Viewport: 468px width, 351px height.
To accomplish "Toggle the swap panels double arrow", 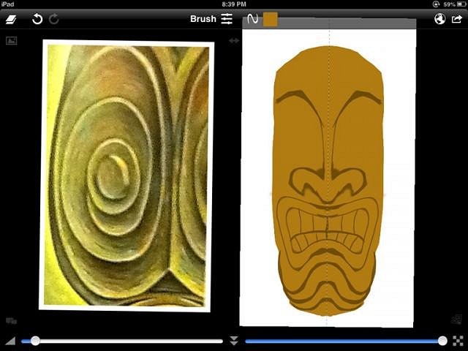I will [x=234, y=41].
